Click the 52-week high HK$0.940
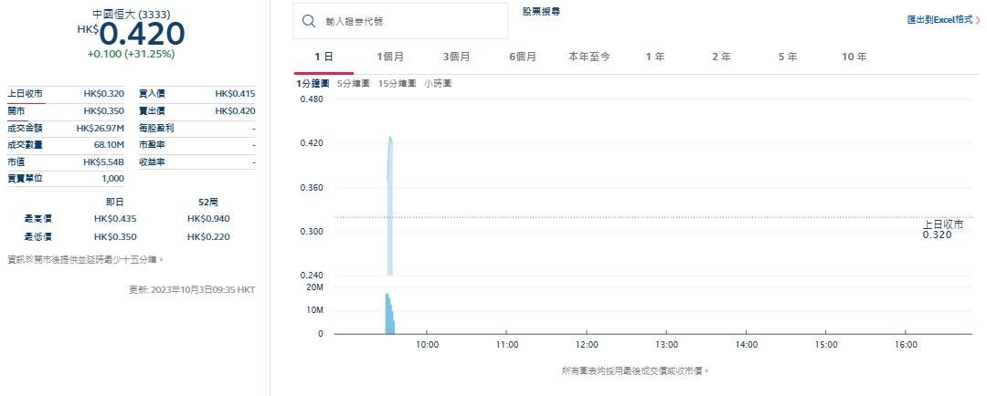 208,219
